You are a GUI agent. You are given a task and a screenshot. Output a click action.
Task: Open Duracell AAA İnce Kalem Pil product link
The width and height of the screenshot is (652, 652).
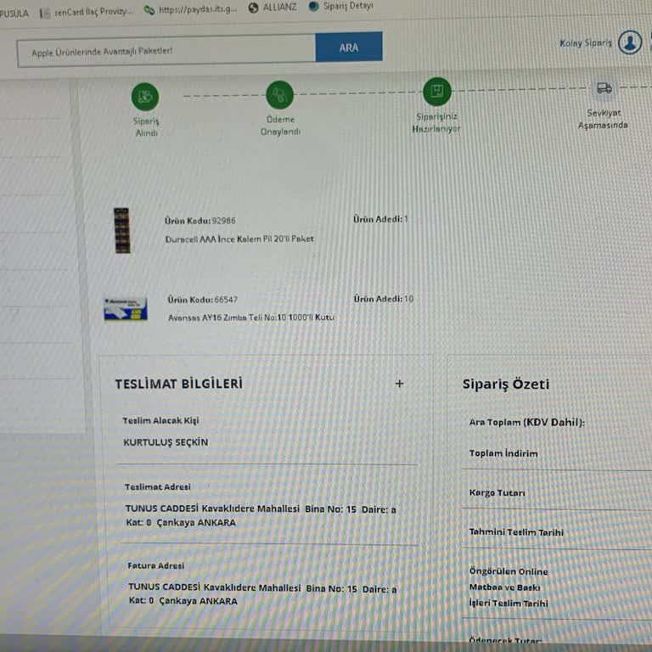[x=239, y=239]
